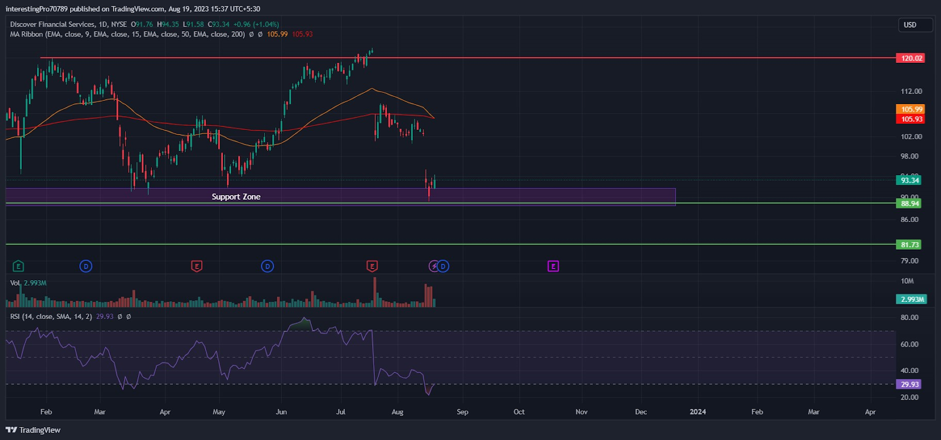941x440 pixels.
Task: Click the Dec label on time axis
Action: point(641,412)
